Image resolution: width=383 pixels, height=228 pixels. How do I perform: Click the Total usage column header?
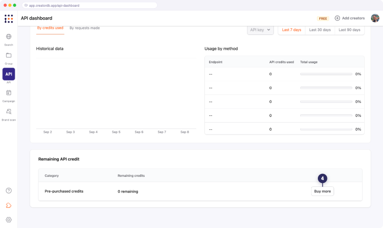(309, 62)
